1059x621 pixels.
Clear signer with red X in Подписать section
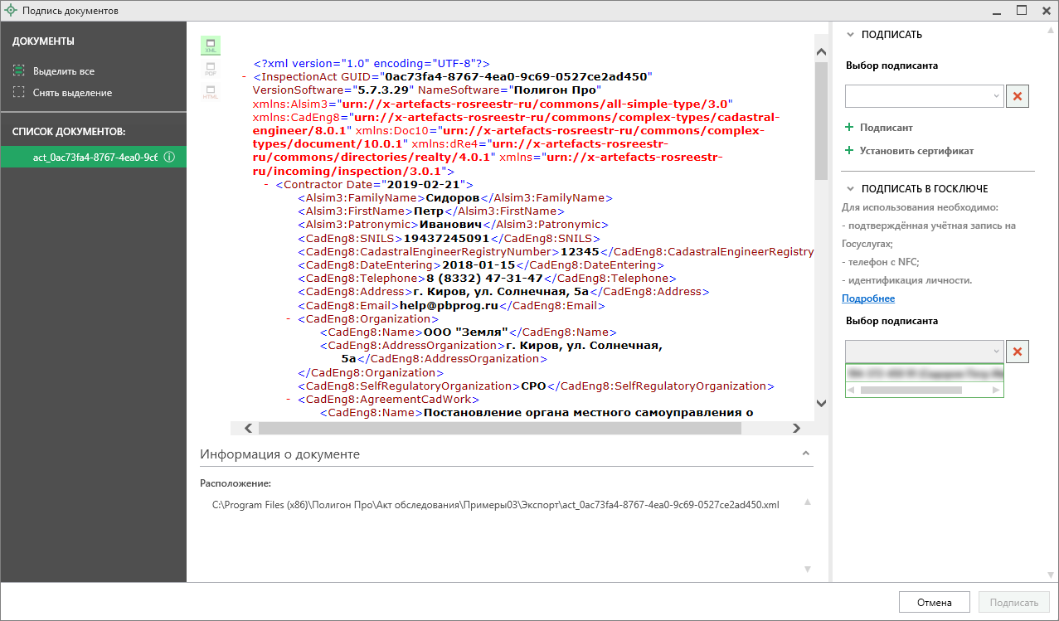[x=1018, y=97]
